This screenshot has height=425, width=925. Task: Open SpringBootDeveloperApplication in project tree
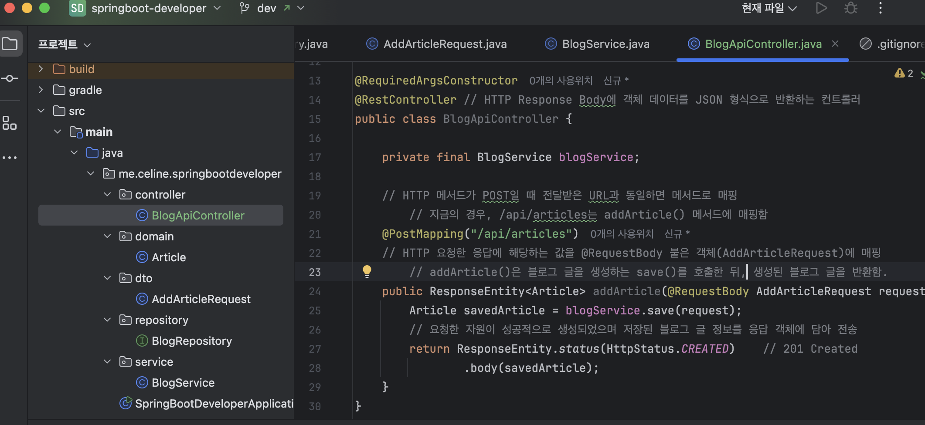(x=161, y=403)
